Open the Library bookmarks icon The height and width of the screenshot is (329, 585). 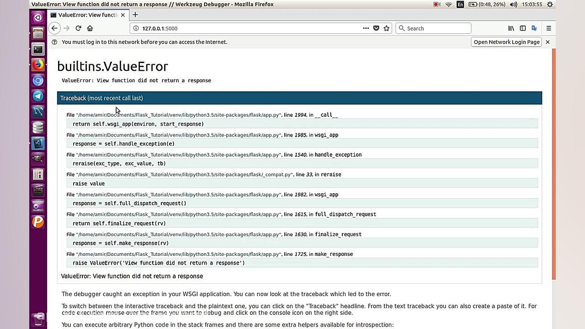pos(511,28)
